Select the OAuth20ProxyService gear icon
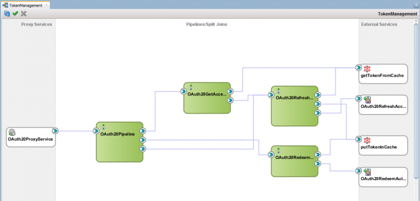 coord(12,132)
